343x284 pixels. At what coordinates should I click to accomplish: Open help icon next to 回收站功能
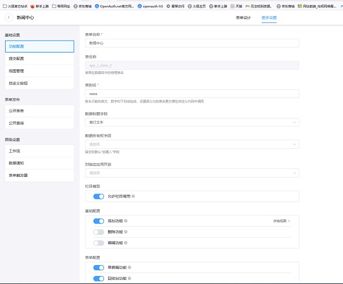pos(130,278)
